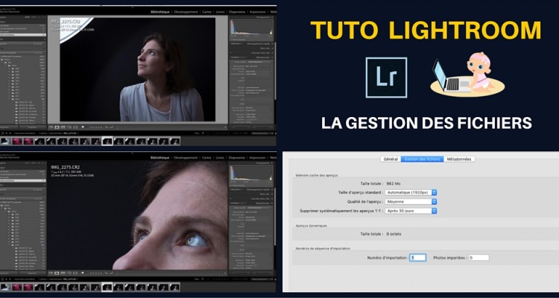Open Qualité de l'aperçu dropdown

tap(411, 202)
